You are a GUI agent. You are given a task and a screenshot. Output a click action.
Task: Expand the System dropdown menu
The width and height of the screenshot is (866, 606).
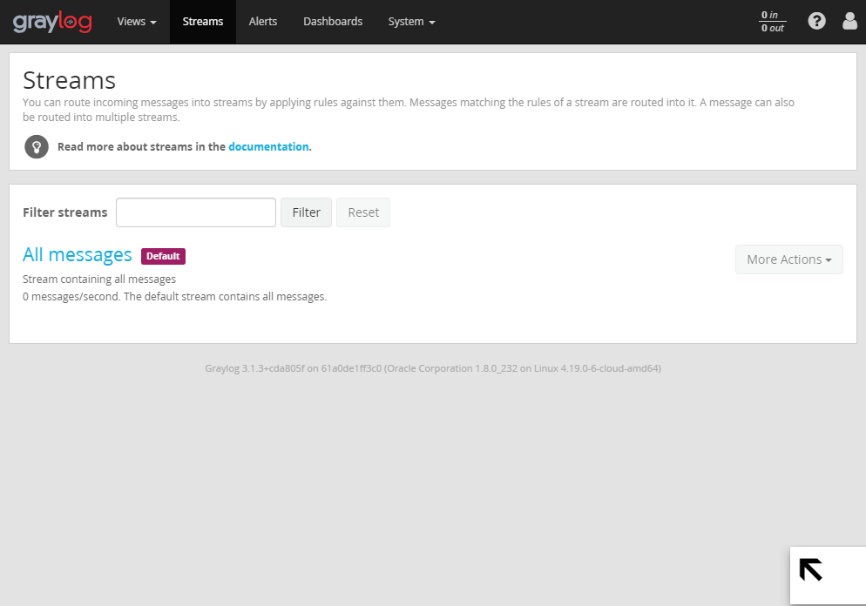[411, 22]
